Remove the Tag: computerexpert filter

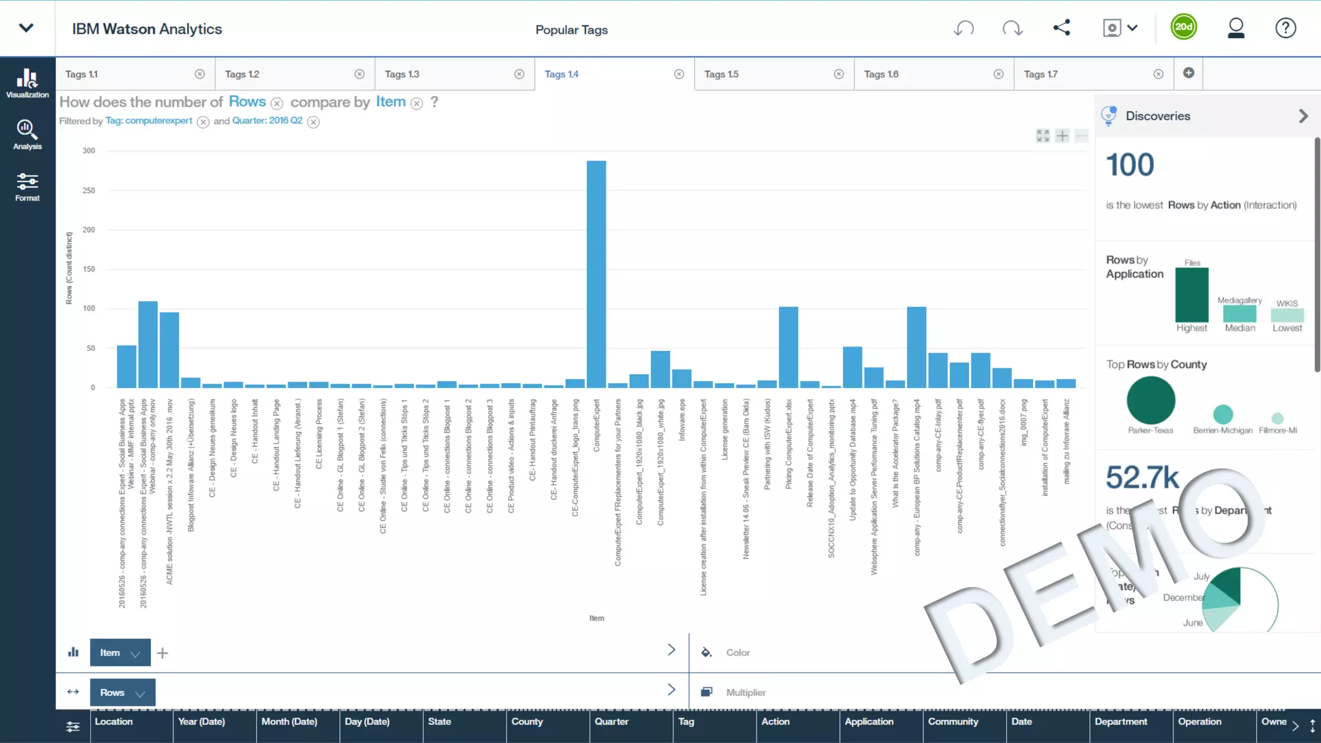coord(203,122)
